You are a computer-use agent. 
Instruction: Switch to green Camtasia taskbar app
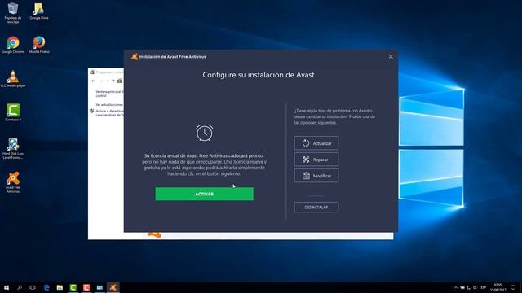(x=73, y=287)
